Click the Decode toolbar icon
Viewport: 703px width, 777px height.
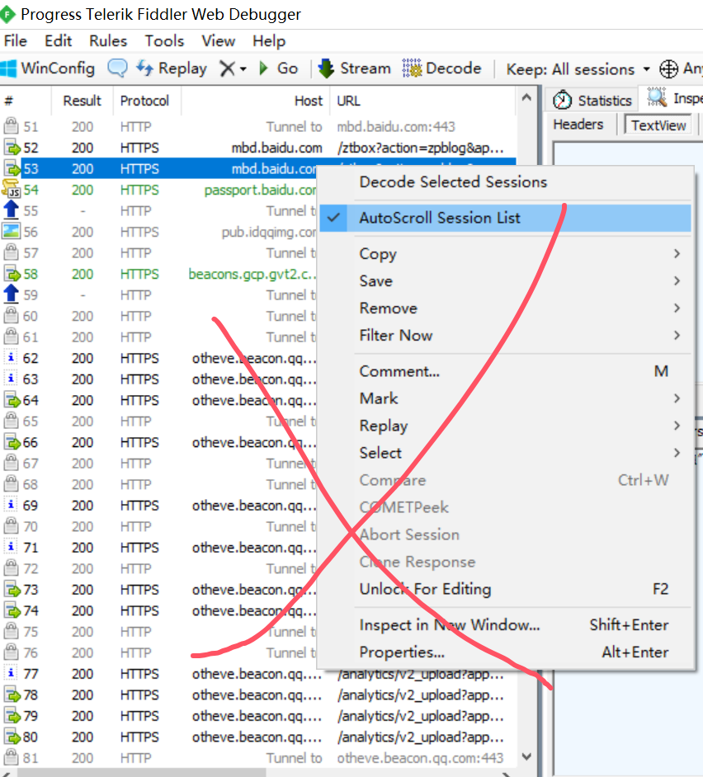(x=412, y=68)
